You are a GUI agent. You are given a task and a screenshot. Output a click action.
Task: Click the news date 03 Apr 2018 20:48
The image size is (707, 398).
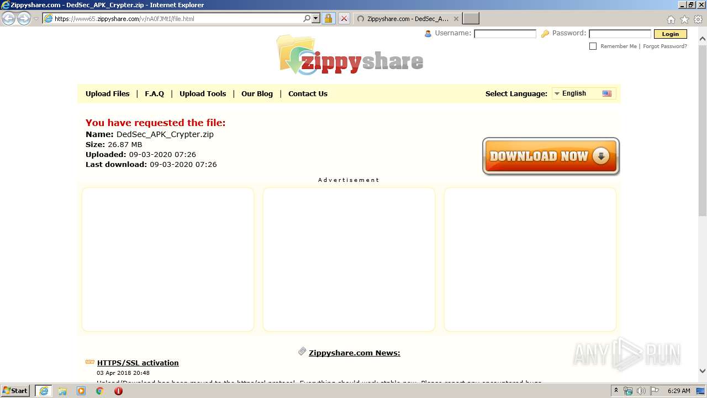(x=123, y=373)
